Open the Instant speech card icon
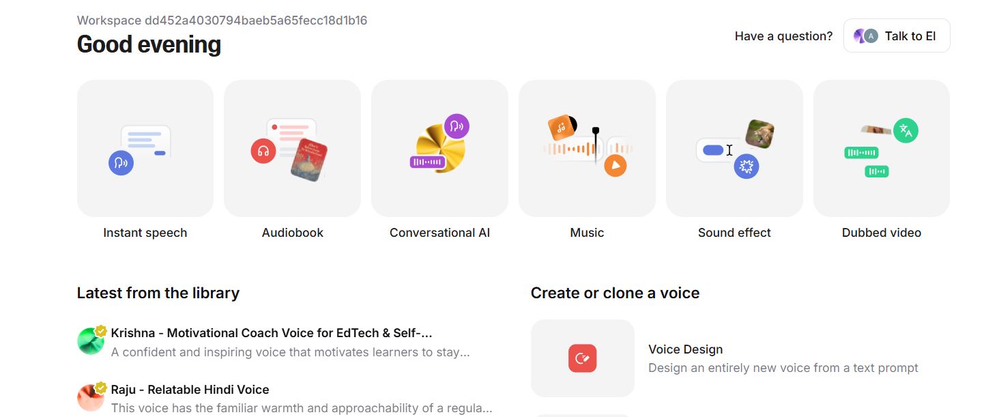 point(145,148)
